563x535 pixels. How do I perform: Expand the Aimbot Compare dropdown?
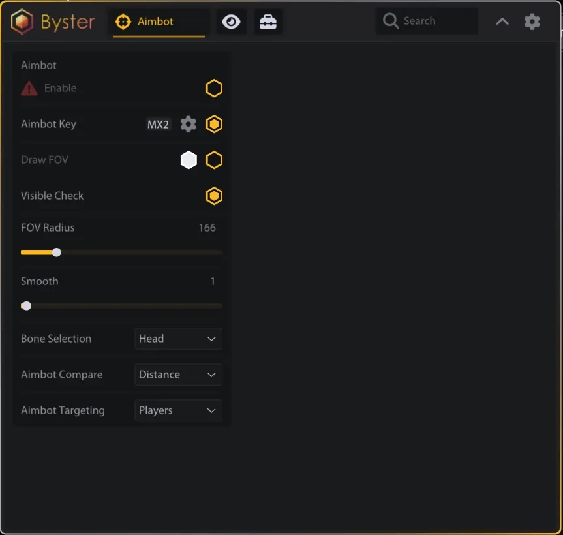pos(178,374)
